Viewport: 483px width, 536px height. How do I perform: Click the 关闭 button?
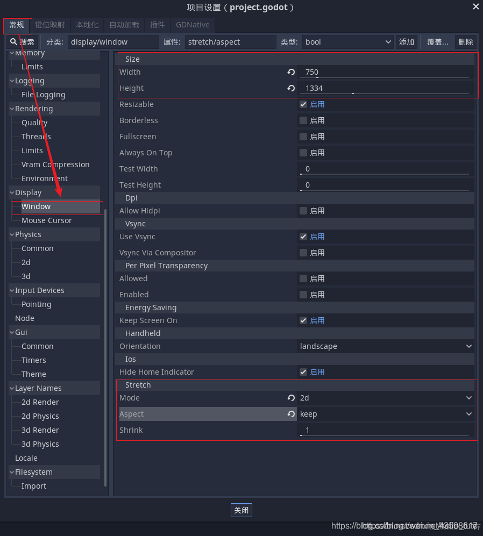pos(241,510)
